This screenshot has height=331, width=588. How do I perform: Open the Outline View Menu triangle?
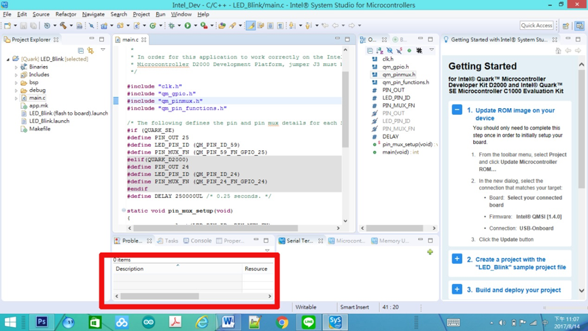pyautogui.click(x=432, y=50)
